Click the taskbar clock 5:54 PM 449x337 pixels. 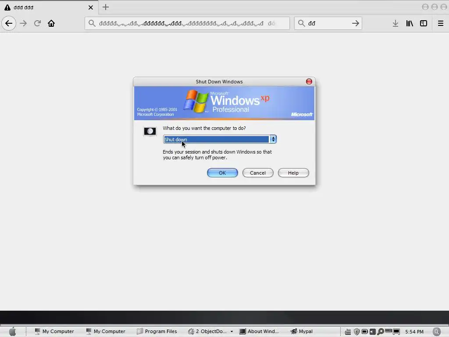(x=414, y=332)
